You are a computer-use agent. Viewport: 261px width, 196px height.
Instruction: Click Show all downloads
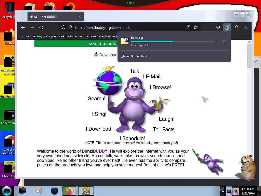point(135,56)
